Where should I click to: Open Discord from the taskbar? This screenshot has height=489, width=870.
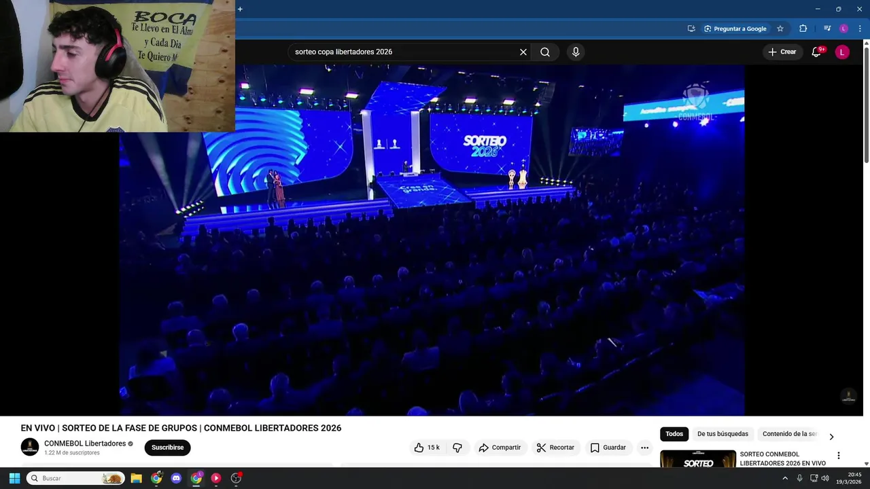[176, 478]
